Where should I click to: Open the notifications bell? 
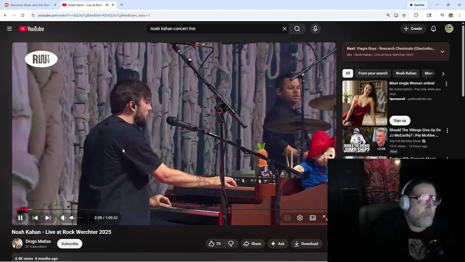[433, 29]
